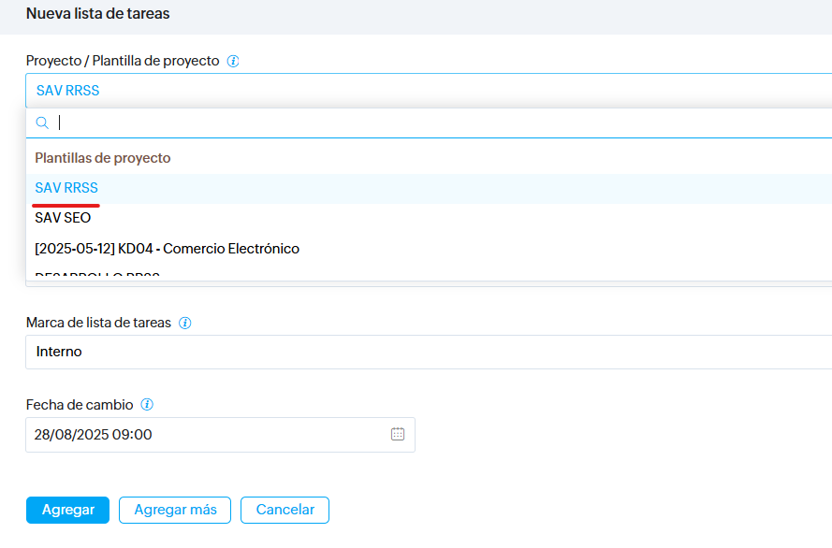Click info icon beside Marca de lista de tareas
The height and width of the screenshot is (548, 832).
click(x=185, y=323)
